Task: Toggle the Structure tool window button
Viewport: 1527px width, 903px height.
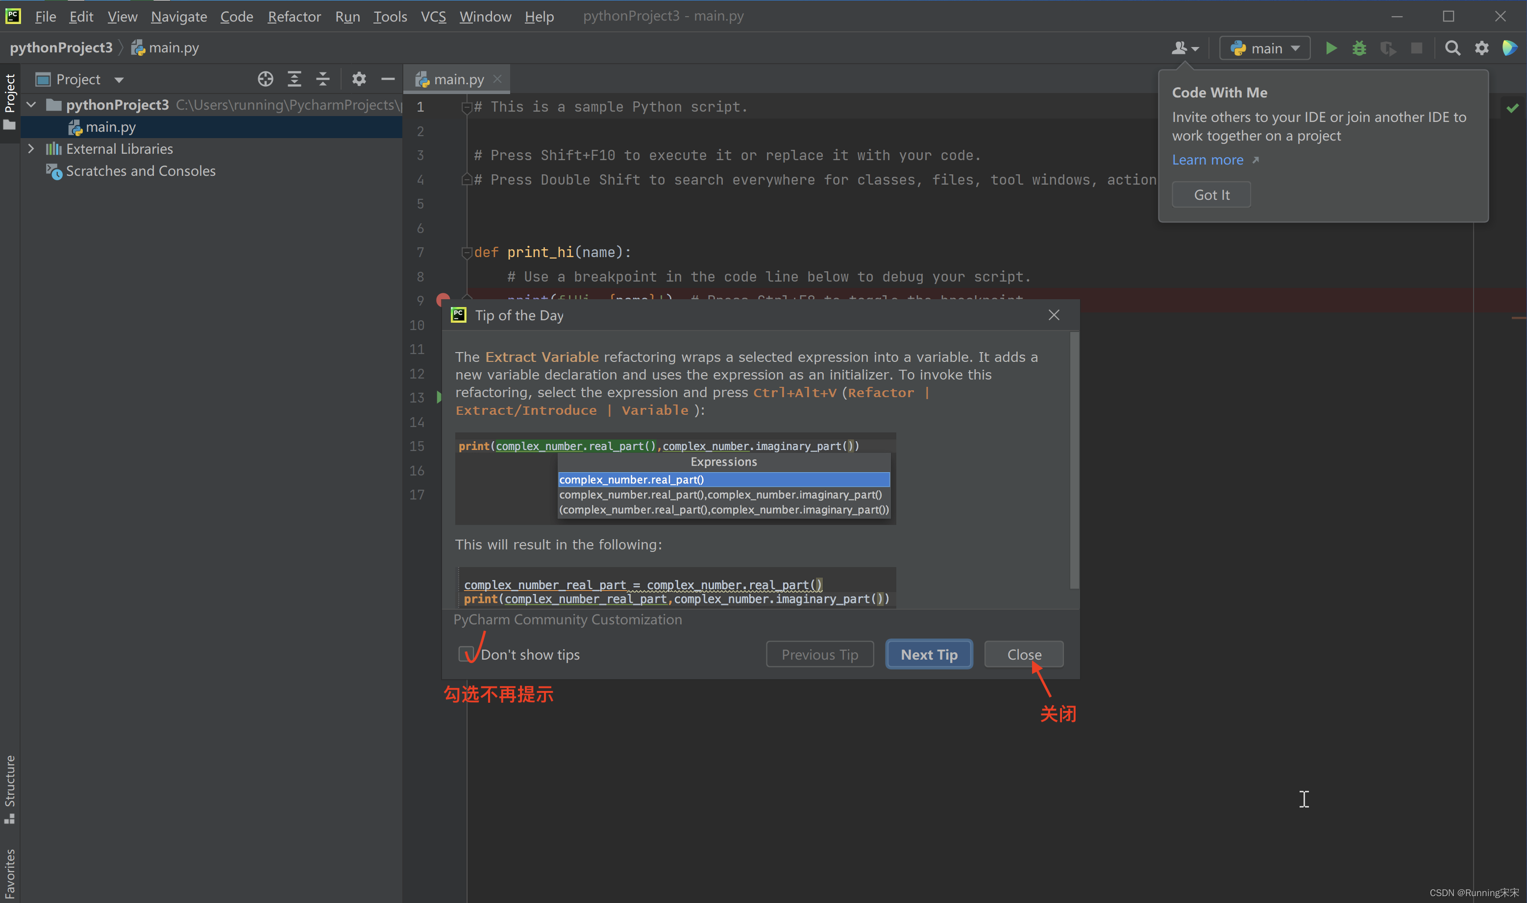Action: tap(10, 788)
